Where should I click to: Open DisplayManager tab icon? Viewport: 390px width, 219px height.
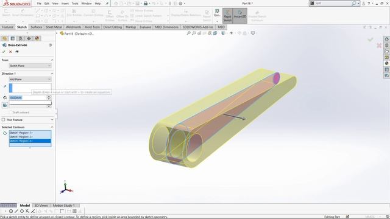point(37,38)
